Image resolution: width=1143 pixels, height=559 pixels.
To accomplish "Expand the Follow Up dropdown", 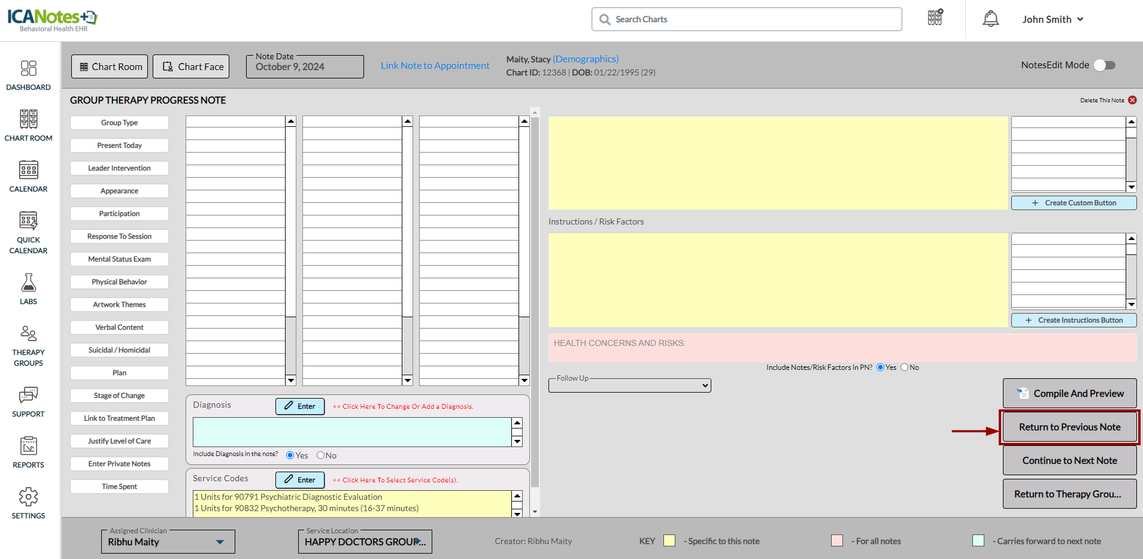I will tap(629, 386).
